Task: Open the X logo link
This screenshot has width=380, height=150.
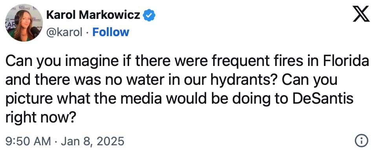Action: click(x=361, y=14)
